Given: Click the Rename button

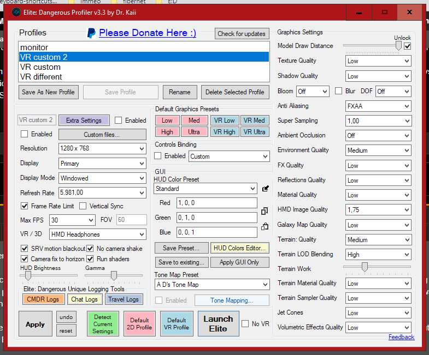Looking at the screenshot, I should pos(180,92).
